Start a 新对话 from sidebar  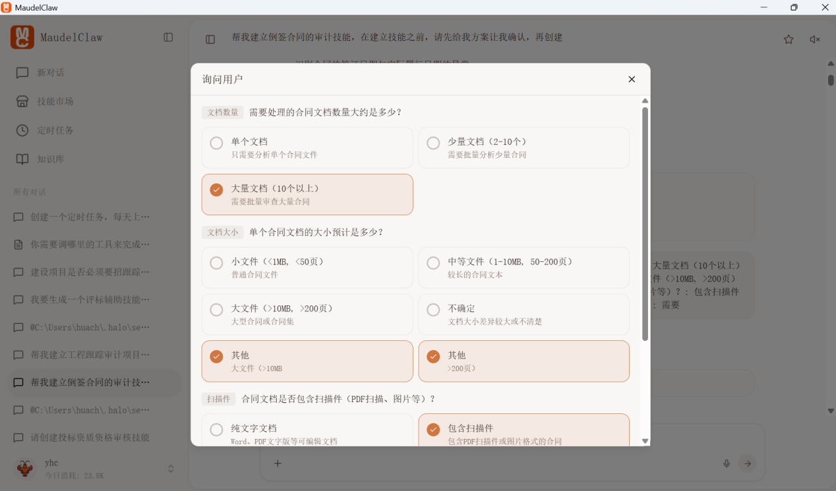50,72
